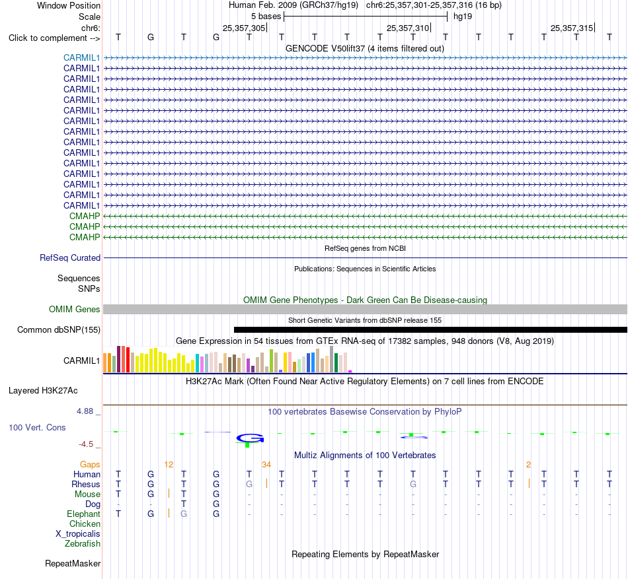This screenshot has width=628, height=579.
Task: Click 'Publications: Sequences in Scientific Articles' title
Action: click(365, 269)
